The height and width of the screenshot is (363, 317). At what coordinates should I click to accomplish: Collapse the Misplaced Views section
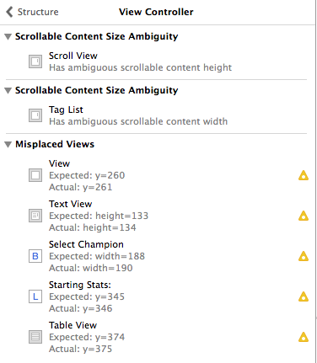point(8,144)
